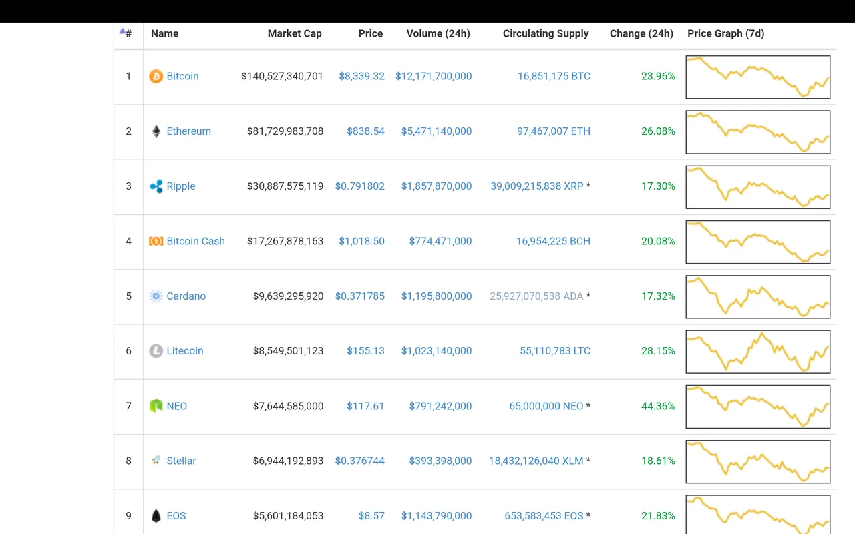Open the EOS name link
Screen dimensions: 855x534
point(176,516)
